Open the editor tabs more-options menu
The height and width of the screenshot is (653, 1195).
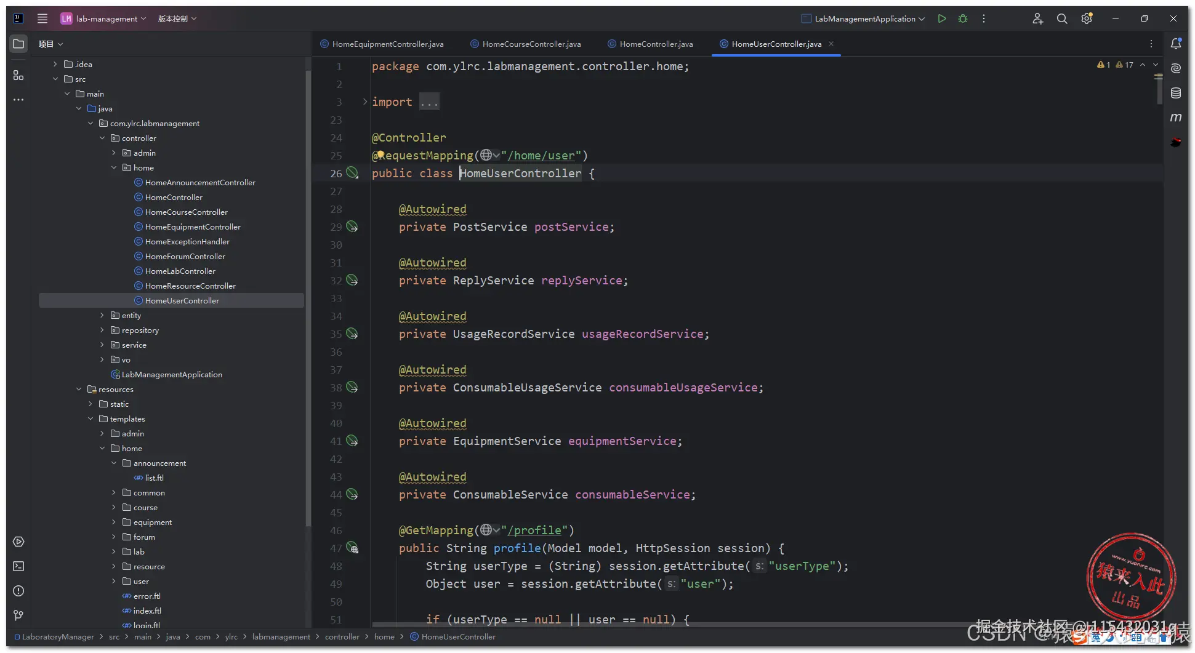[1151, 44]
